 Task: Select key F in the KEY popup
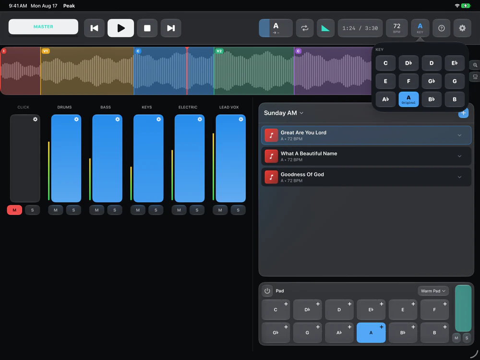click(408, 81)
